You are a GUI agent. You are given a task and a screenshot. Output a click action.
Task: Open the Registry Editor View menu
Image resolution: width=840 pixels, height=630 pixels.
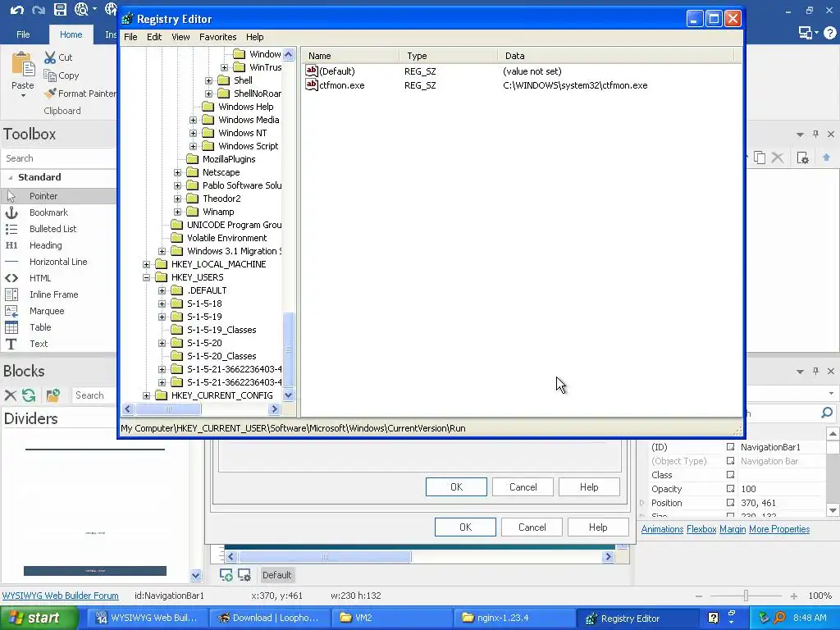(180, 37)
